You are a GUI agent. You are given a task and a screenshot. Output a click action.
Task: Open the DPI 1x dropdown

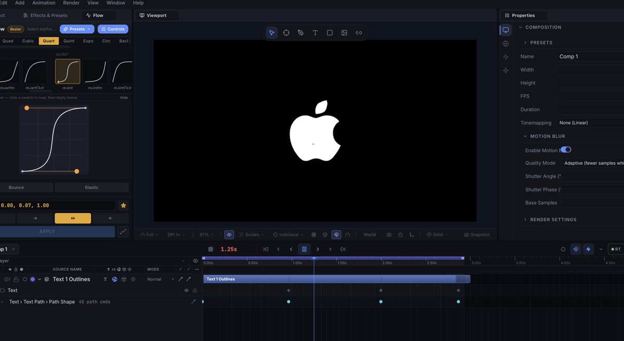176,235
